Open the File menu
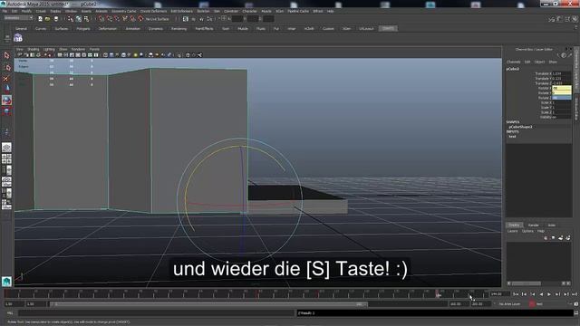The height and width of the screenshot is (326, 580). [5, 11]
